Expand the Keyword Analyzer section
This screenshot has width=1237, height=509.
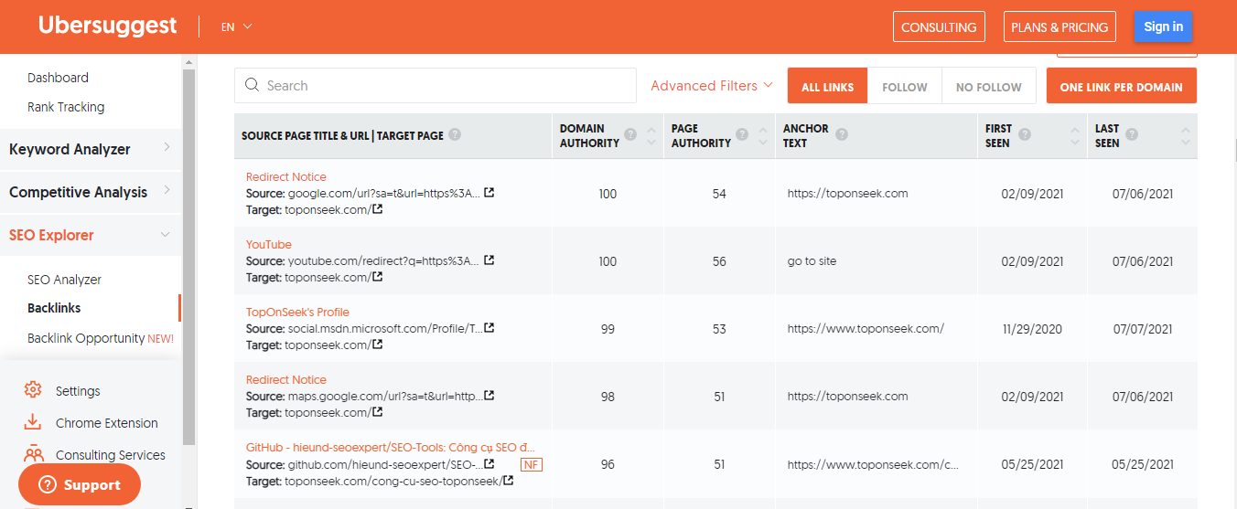(x=90, y=149)
